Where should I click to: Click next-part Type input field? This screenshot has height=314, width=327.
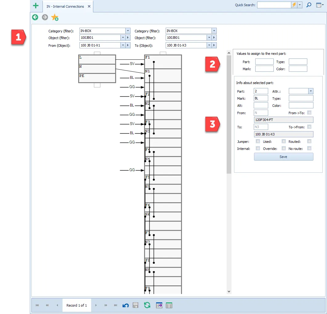pos(298,62)
